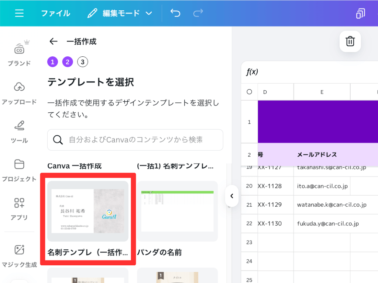Select the 名刺テンプレ template thumbnail
Image resolution: width=378 pixels, height=283 pixels.
(x=88, y=211)
